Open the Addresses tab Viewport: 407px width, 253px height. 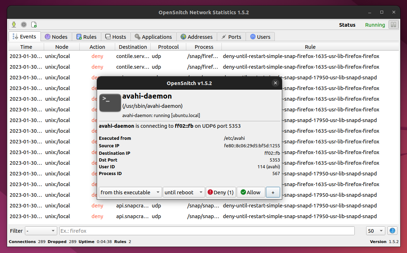click(x=197, y=37)
